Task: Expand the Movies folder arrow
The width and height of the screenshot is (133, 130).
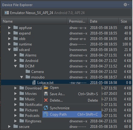Action: point(16,94)
